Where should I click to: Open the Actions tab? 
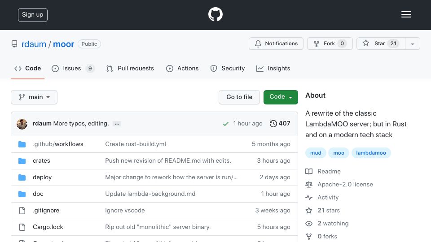[x=183, y=68]
